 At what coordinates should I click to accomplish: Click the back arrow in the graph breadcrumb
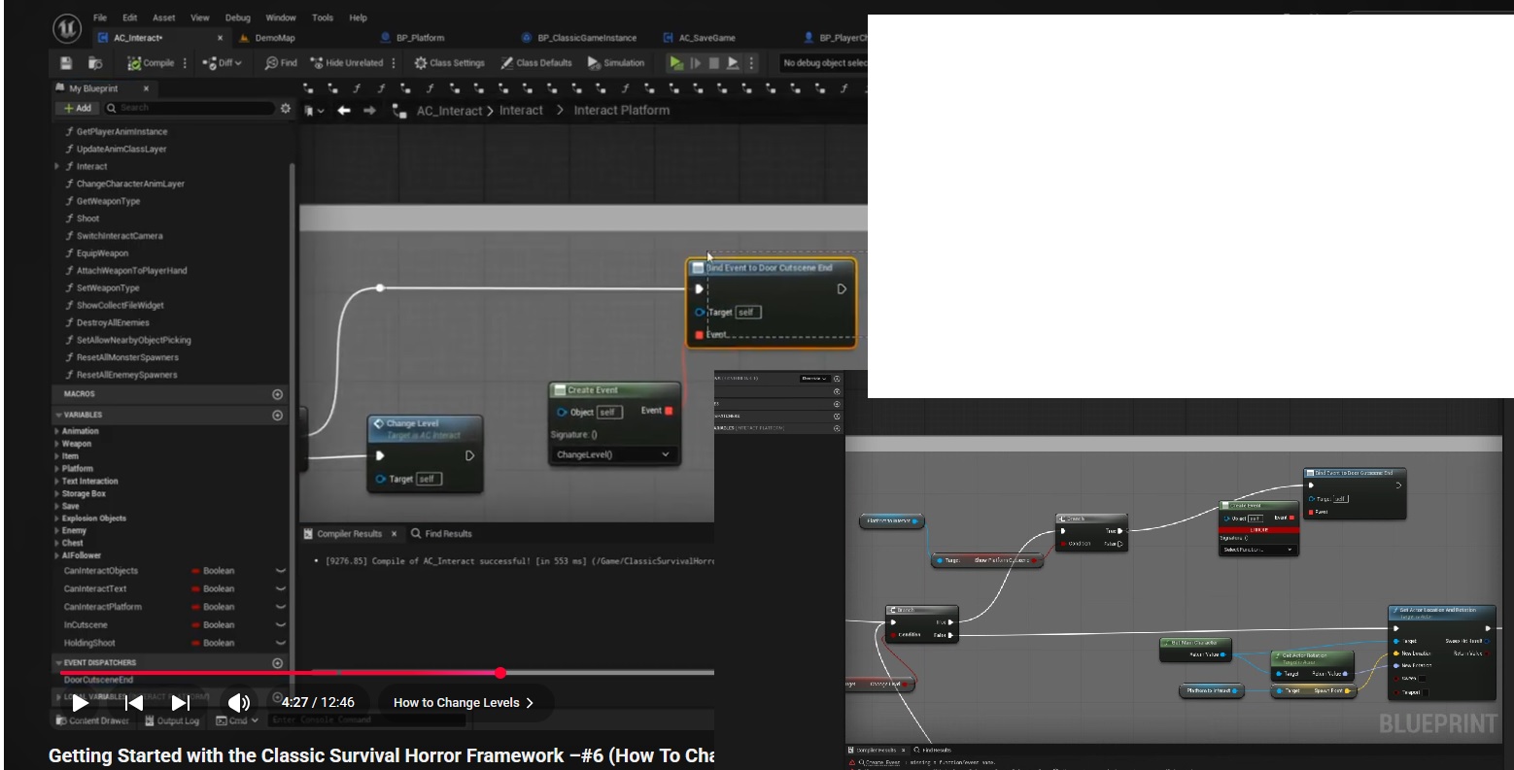(344, 111)
